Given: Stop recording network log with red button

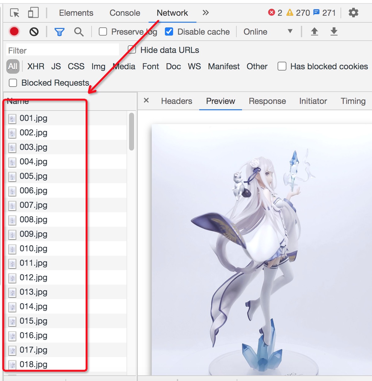Looking at the screenshot, I should 14,31.
